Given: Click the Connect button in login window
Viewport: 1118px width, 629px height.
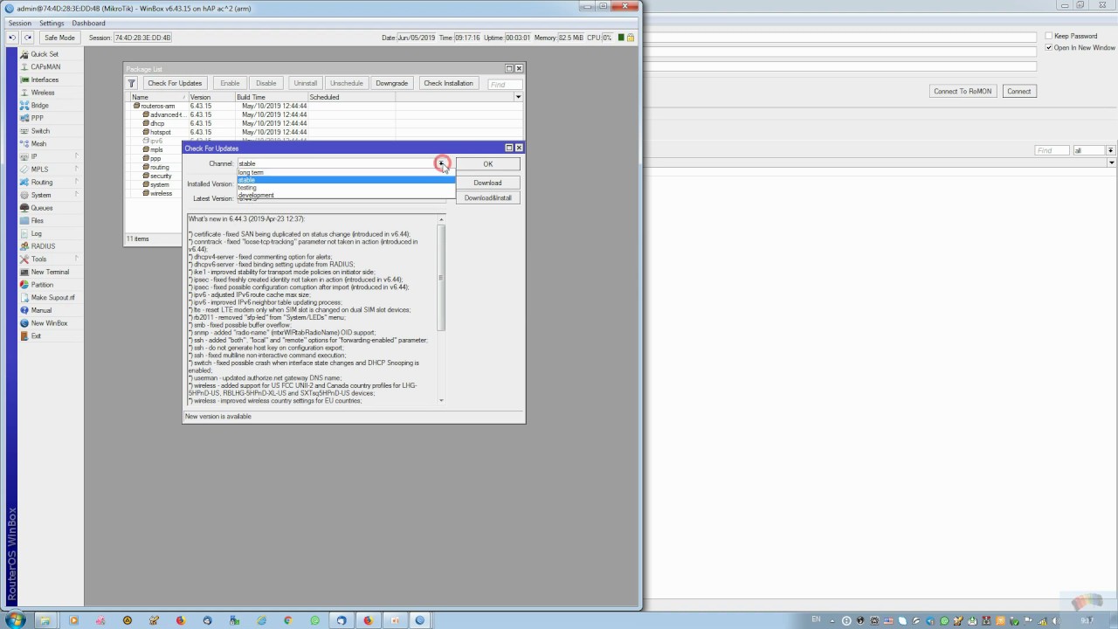Looking at the screenshot, I should click(1018, 91).
